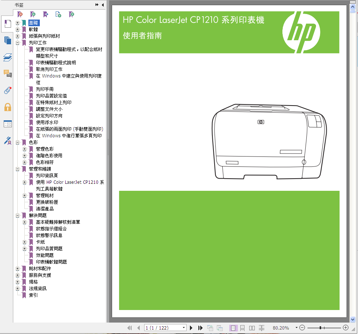
Task: Expand the 卡紙 bookmark node
Action: click(24, 242)
